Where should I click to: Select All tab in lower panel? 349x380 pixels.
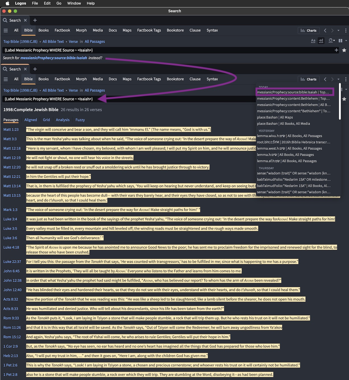[x=16, y=79]
